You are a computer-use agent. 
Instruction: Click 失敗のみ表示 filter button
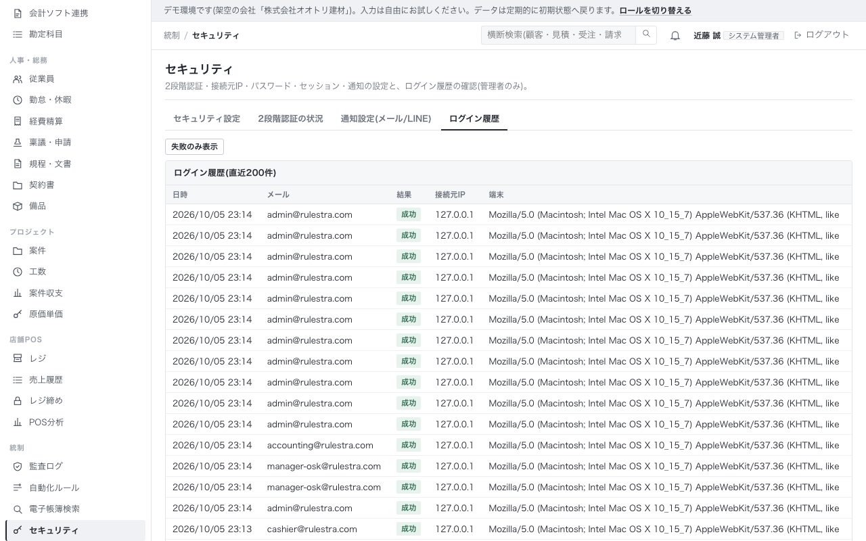(x=194, y=147)
